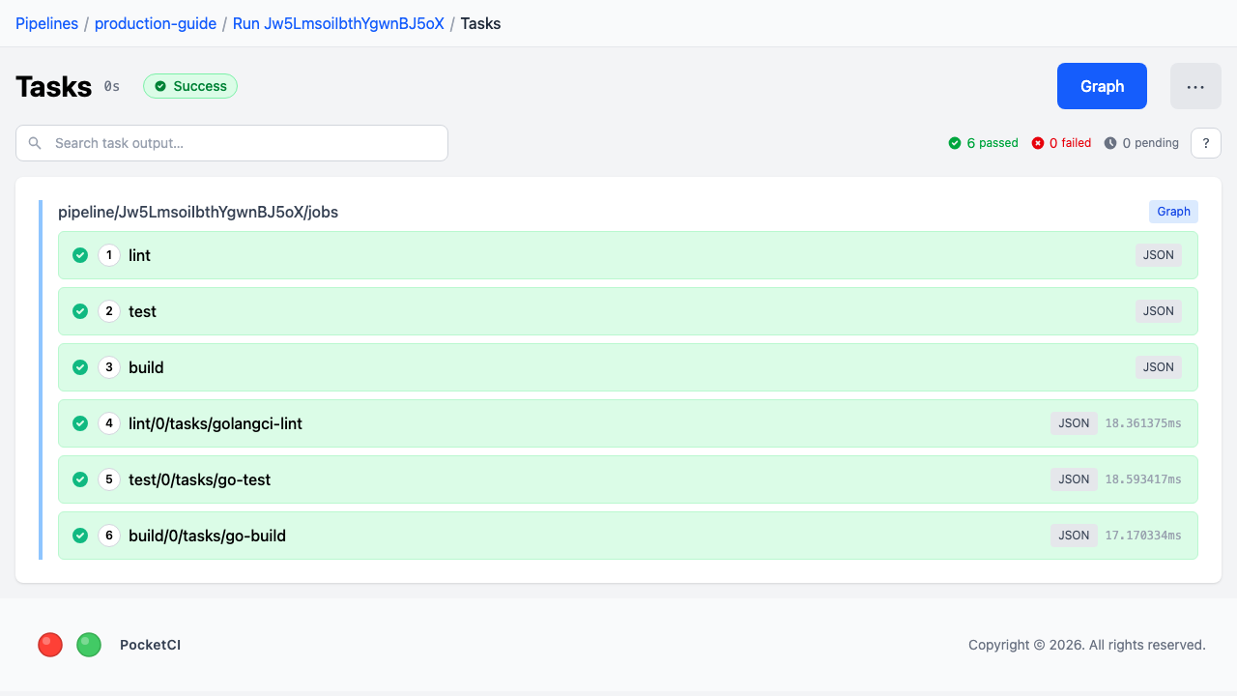
Task: Click the Tasks breadcrumb item
Action: 480,23
